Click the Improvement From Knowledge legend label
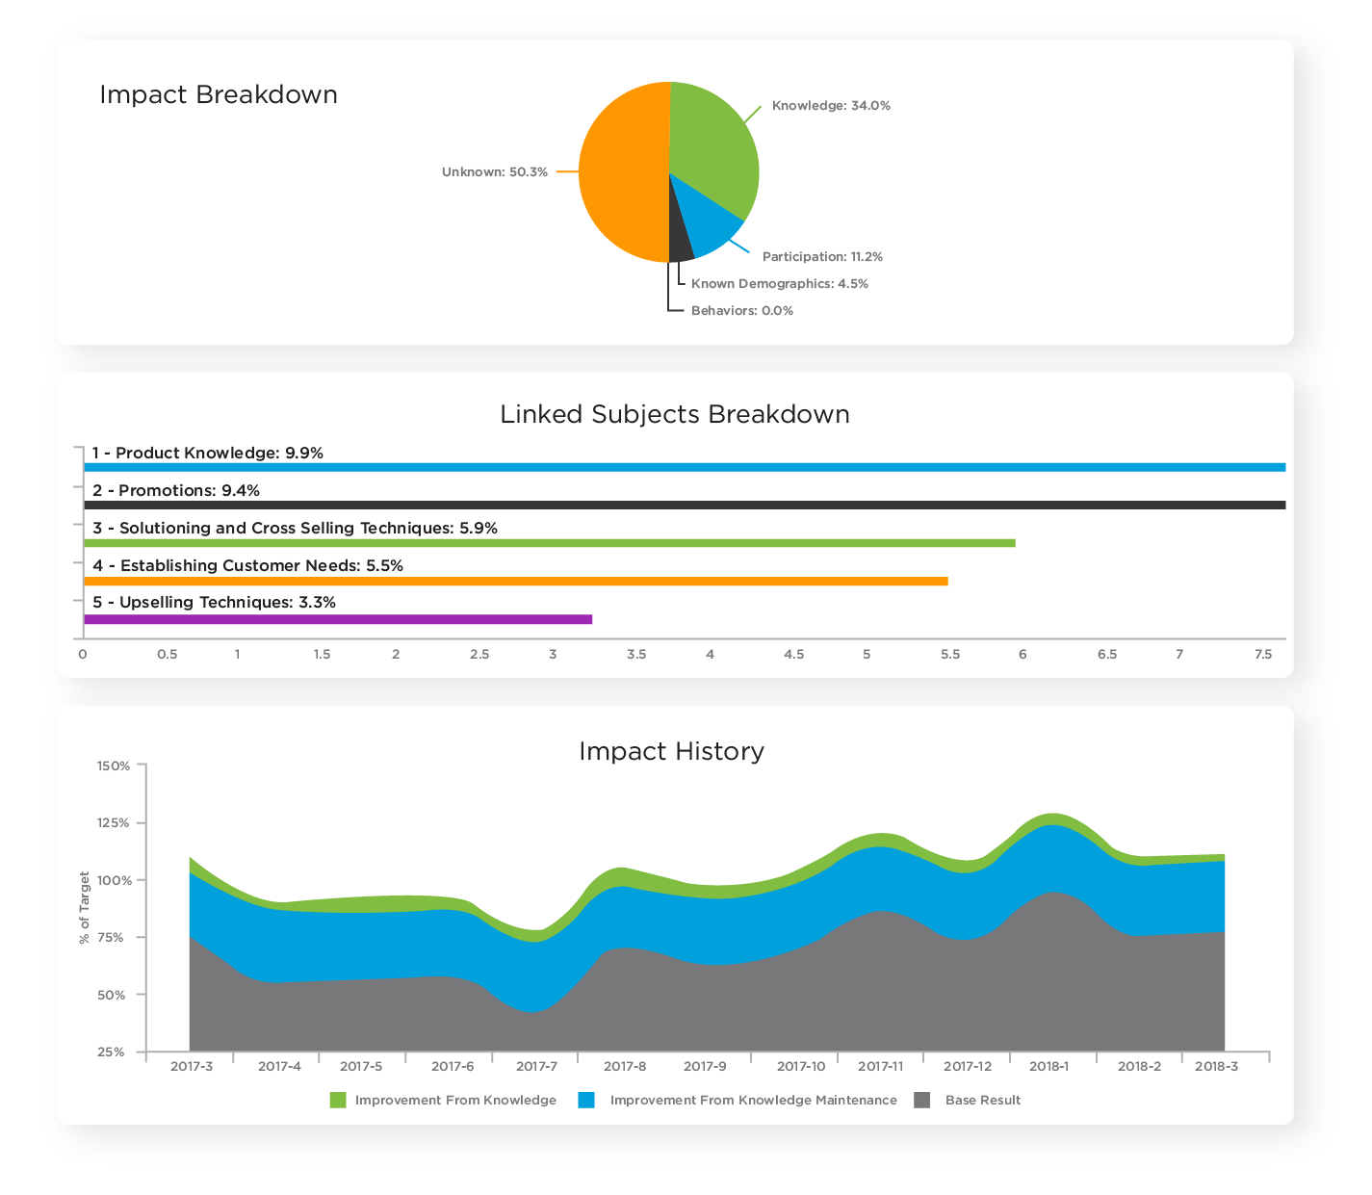The height and width of the screenshot is (1195, 1372). click(x=455, y=1100)
